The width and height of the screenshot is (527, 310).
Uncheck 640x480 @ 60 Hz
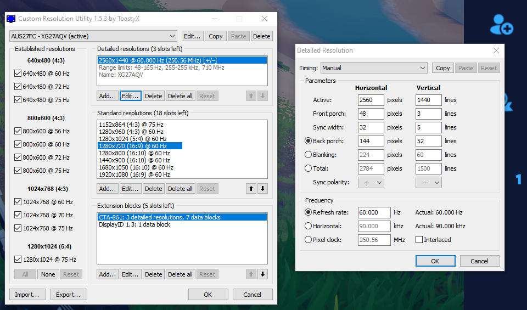coord(18,73)
